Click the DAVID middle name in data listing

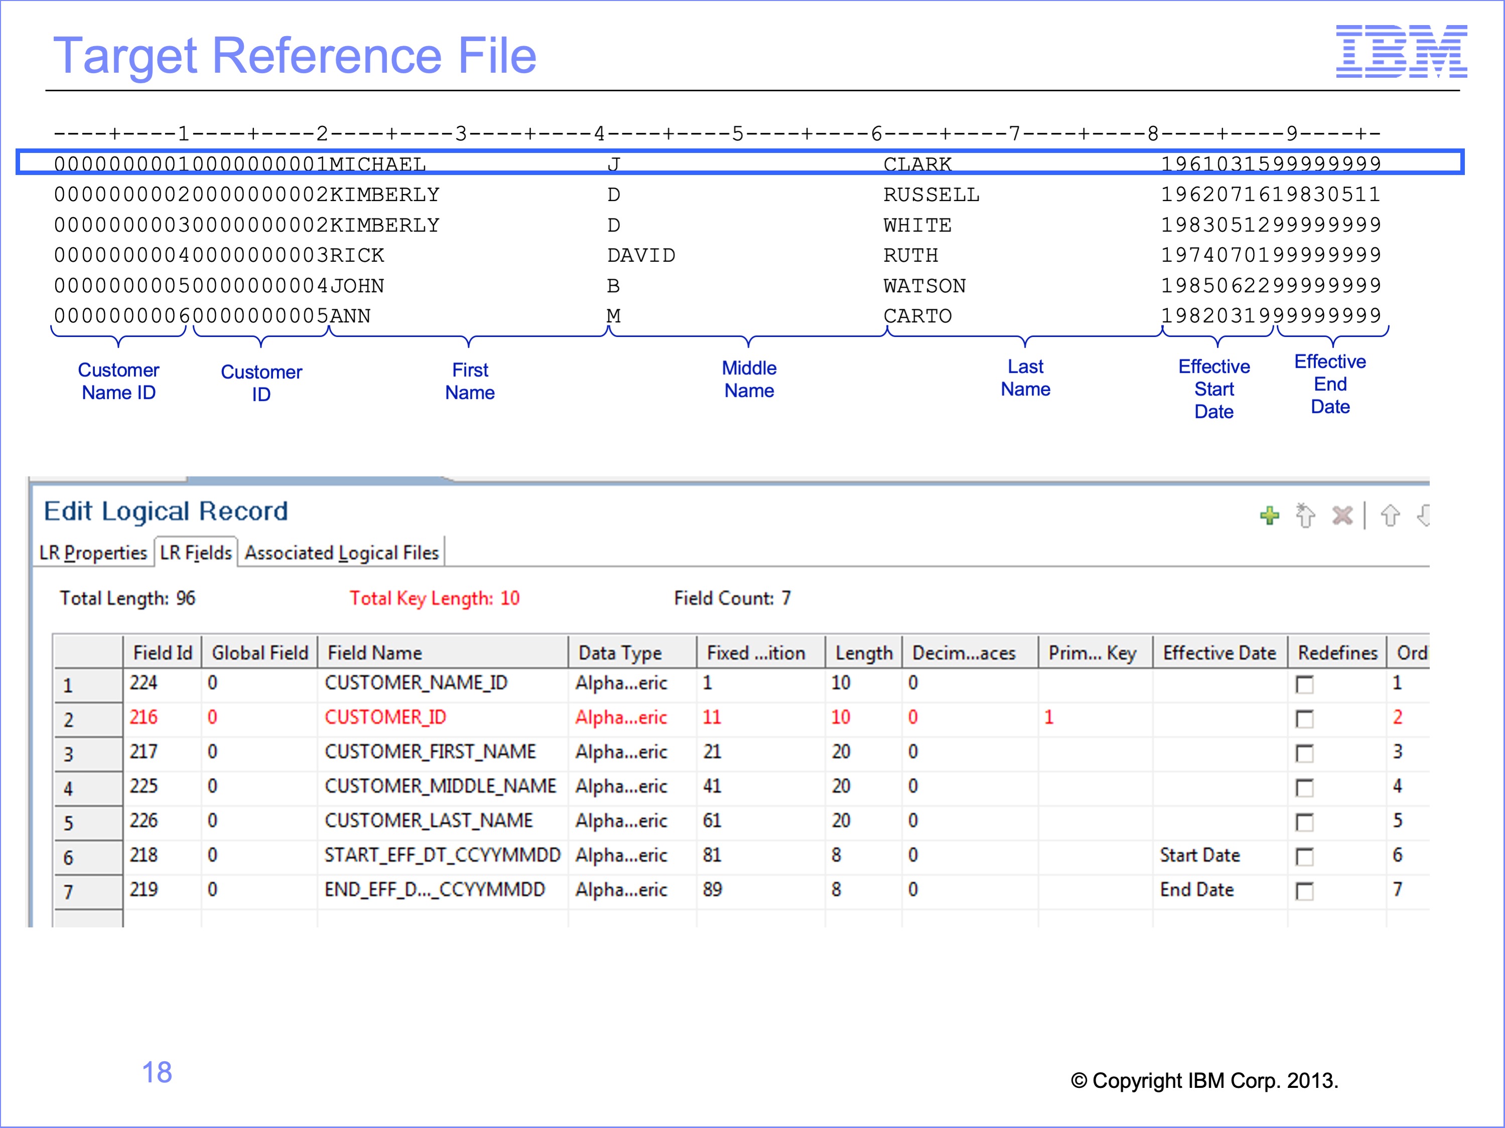(641, 256)
